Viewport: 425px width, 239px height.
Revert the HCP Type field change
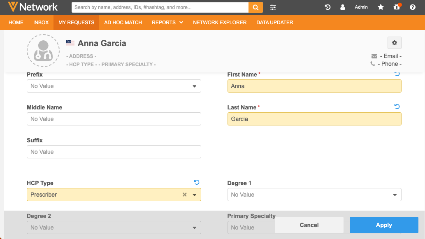click(197, 182)
